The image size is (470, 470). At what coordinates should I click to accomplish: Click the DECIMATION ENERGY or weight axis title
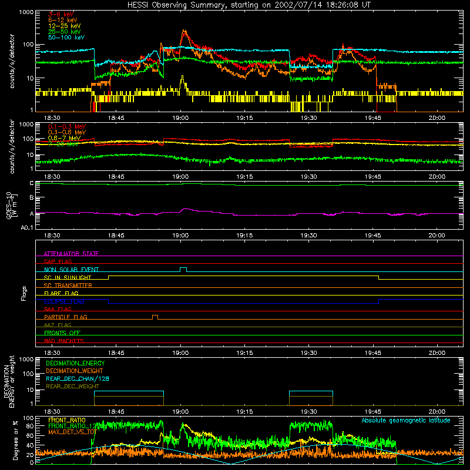9,381
